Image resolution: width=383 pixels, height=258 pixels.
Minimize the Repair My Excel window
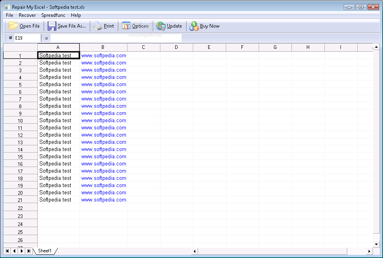(x=349, y=7)
